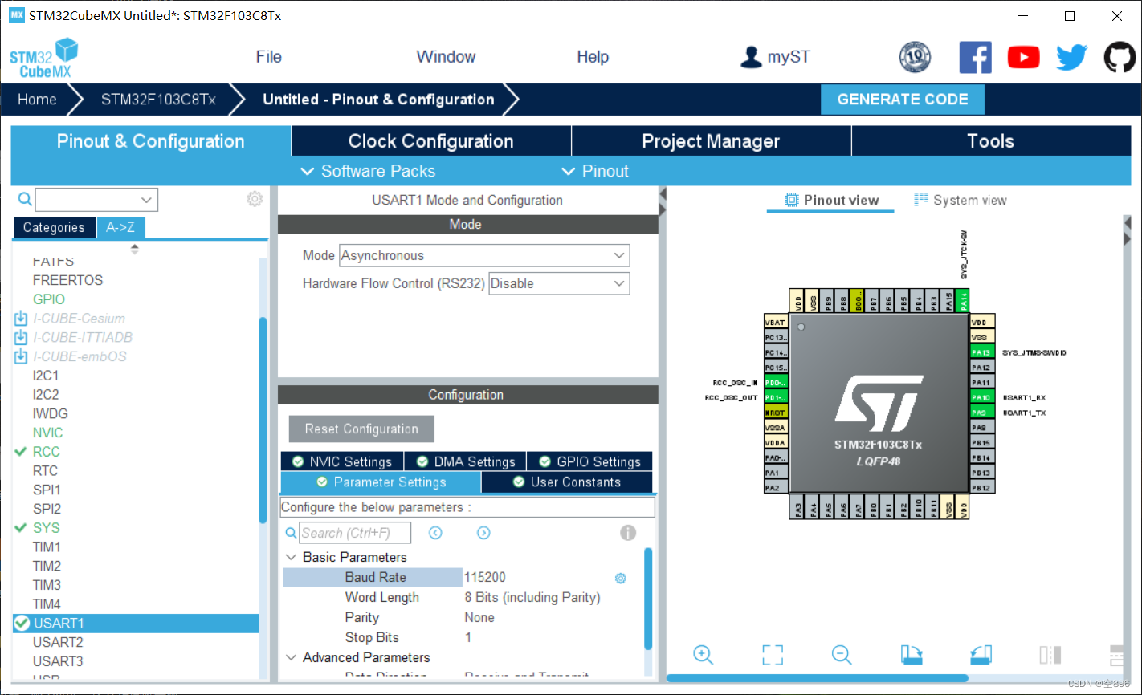
Task: Open the myST account icon
Action: (751, 57)
